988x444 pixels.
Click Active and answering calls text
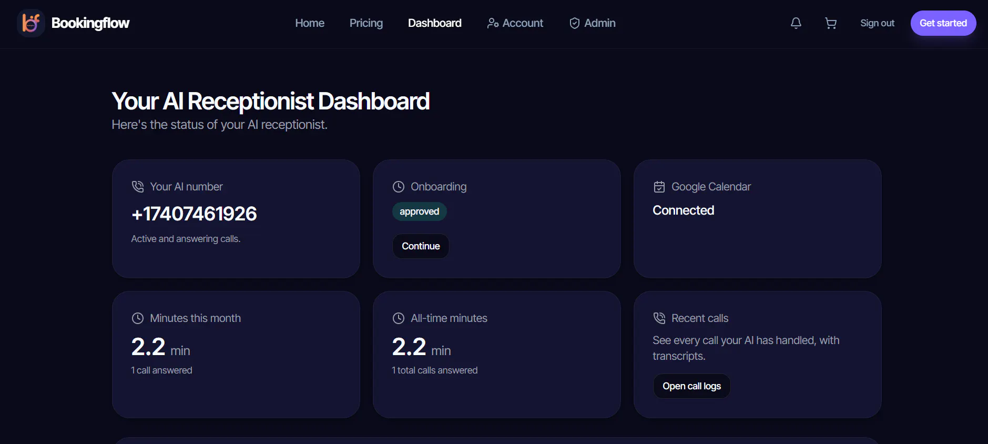pos(186,239)
